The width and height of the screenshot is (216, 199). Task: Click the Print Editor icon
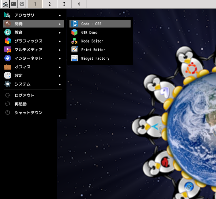74,50
